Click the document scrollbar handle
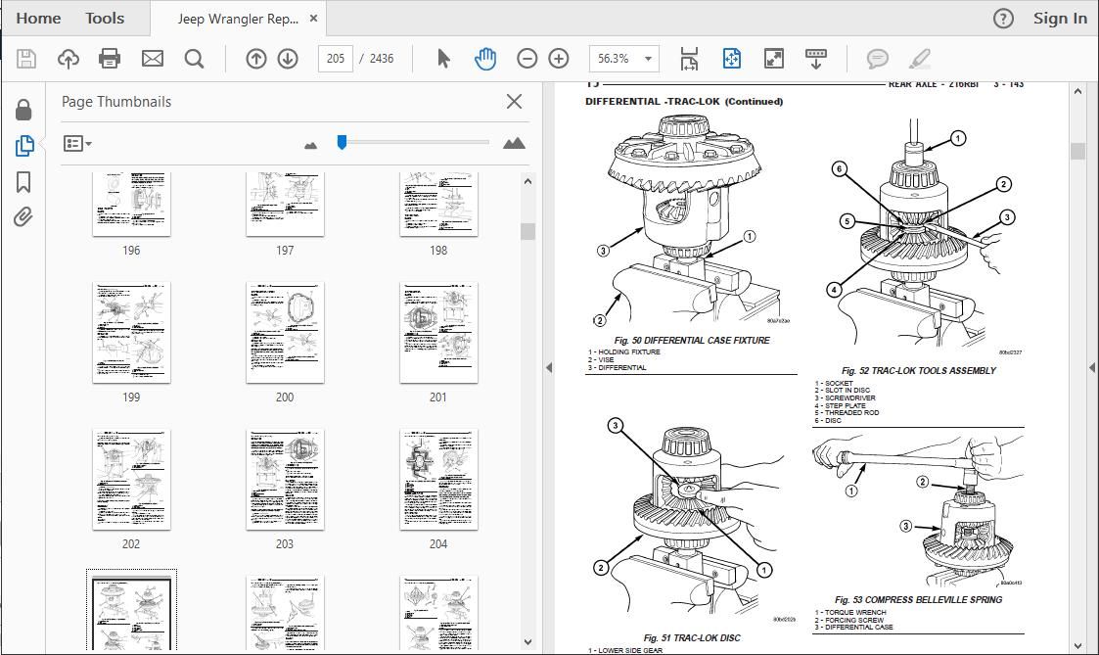Image resolution: width=1099 pixels, height=655 pixels. click(x=1077, y=151)
